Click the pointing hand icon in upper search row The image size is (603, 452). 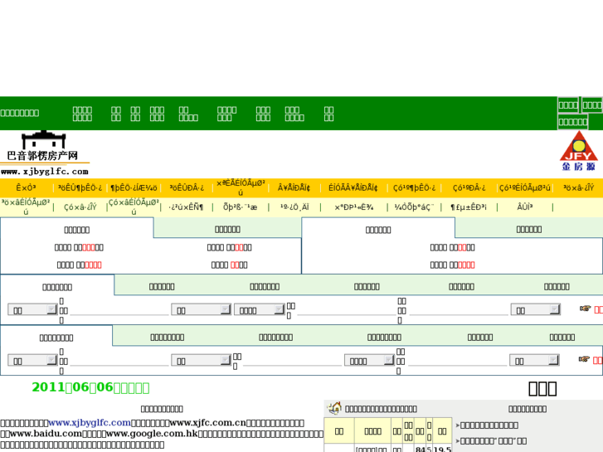(585, 309)
